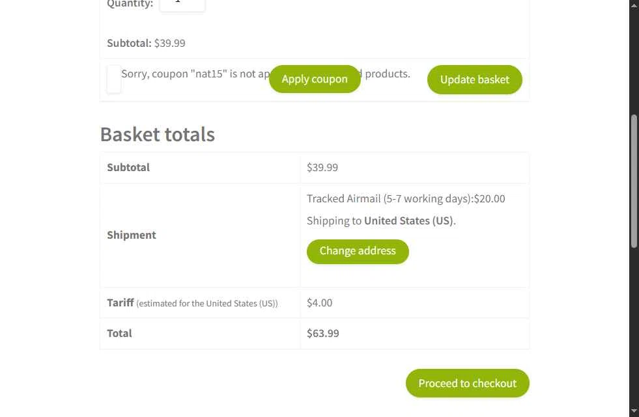This screenshot has height=417, width=639.
Task: Click the Apply coupon button
Action: click(315, 79)
